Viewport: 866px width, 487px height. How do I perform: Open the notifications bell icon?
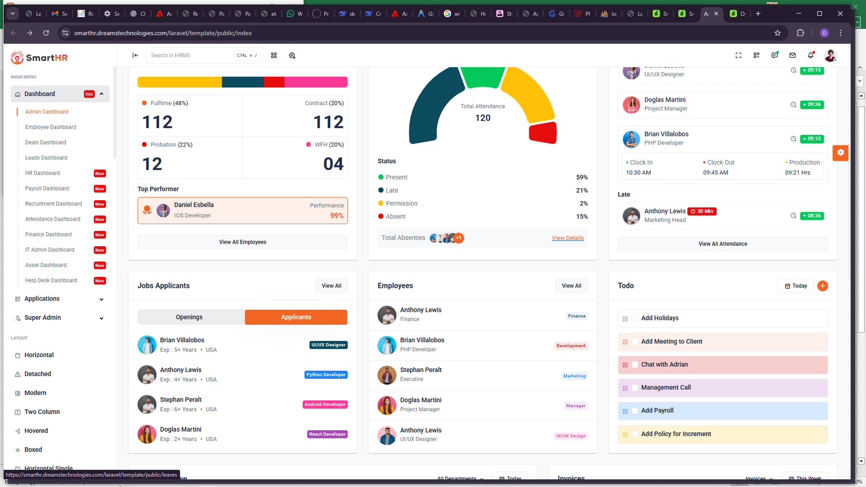810,55
